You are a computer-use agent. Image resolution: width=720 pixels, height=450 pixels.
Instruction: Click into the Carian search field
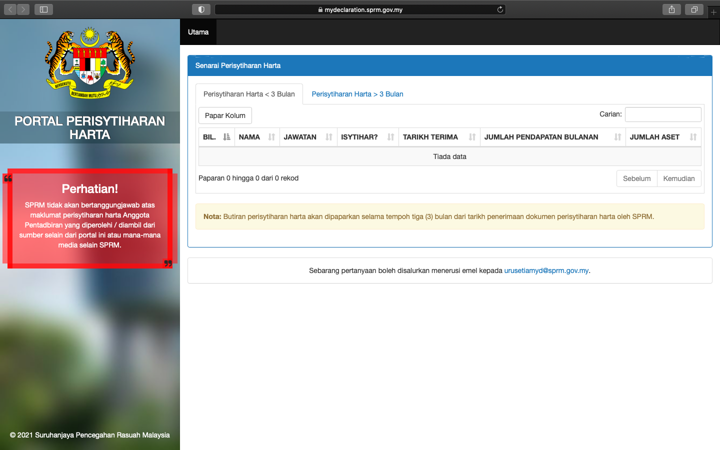tap(663, 114)
